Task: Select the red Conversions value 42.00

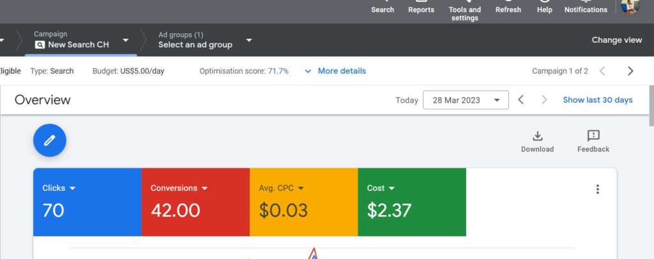Action: point(176,211)
